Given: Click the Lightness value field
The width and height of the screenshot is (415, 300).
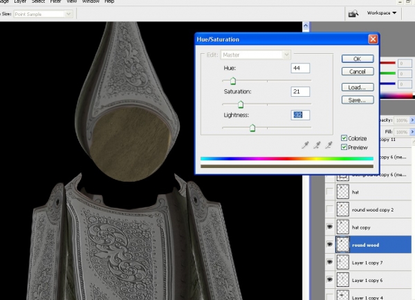Looking at the screenshot, I should (x=300, y=115).
